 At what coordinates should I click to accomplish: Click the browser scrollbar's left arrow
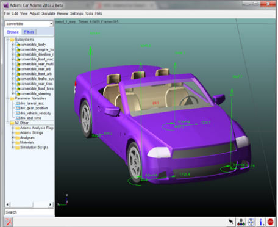click(x=7, y=204)
